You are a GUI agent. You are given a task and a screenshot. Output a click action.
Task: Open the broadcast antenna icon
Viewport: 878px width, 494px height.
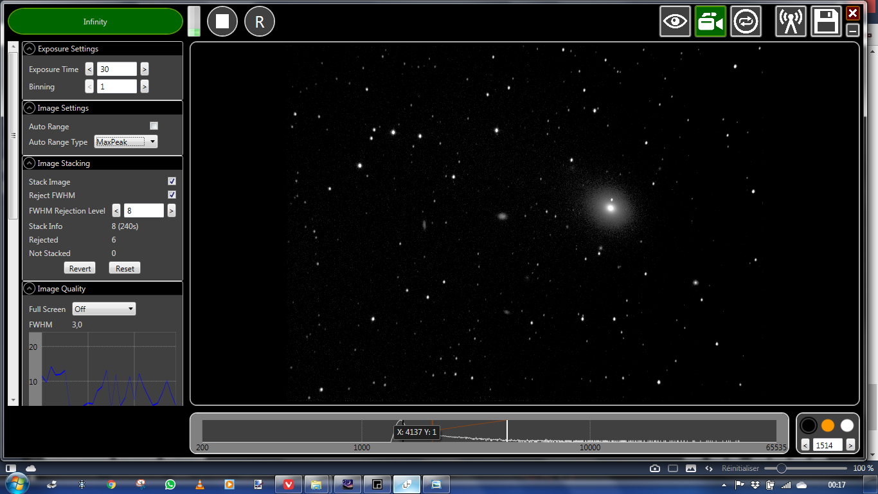click(791, 21)
